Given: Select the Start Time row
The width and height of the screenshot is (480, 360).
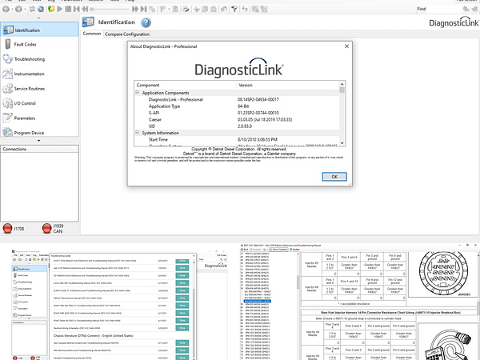Looking at the screenshot, I should tap(238, 139).
